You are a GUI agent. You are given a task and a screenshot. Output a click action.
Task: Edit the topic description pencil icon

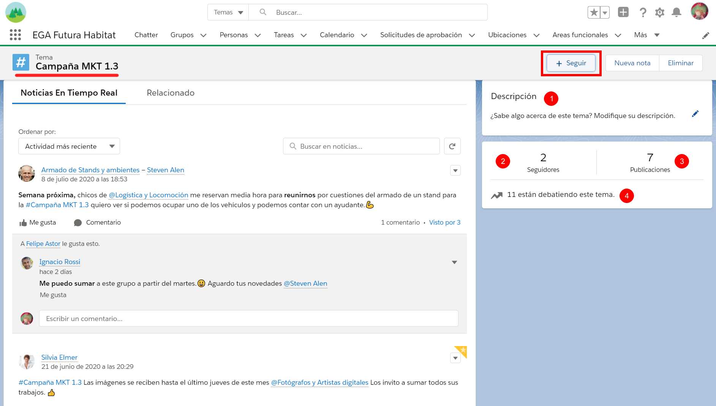(x=695, y=114)
